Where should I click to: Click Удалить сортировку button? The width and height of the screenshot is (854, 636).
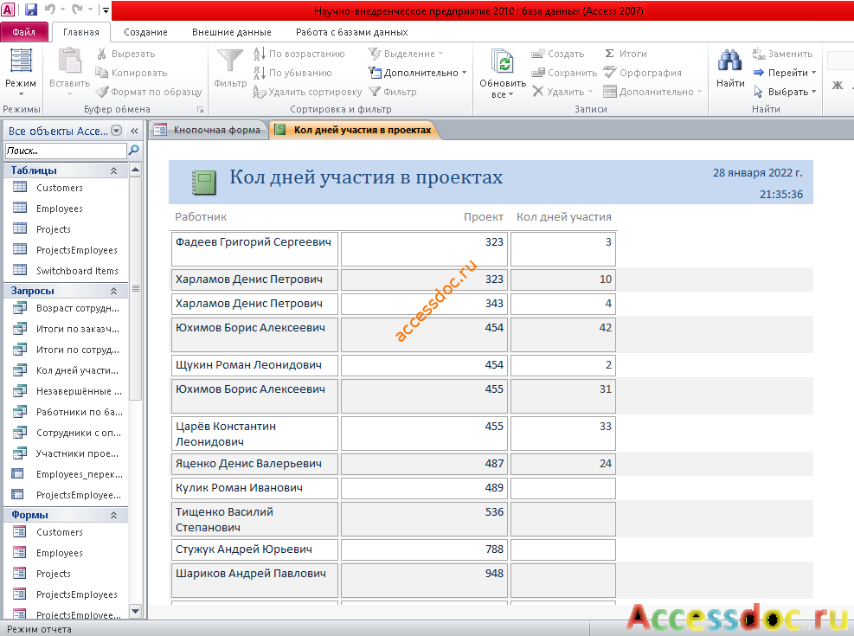[x=307, y=92]
